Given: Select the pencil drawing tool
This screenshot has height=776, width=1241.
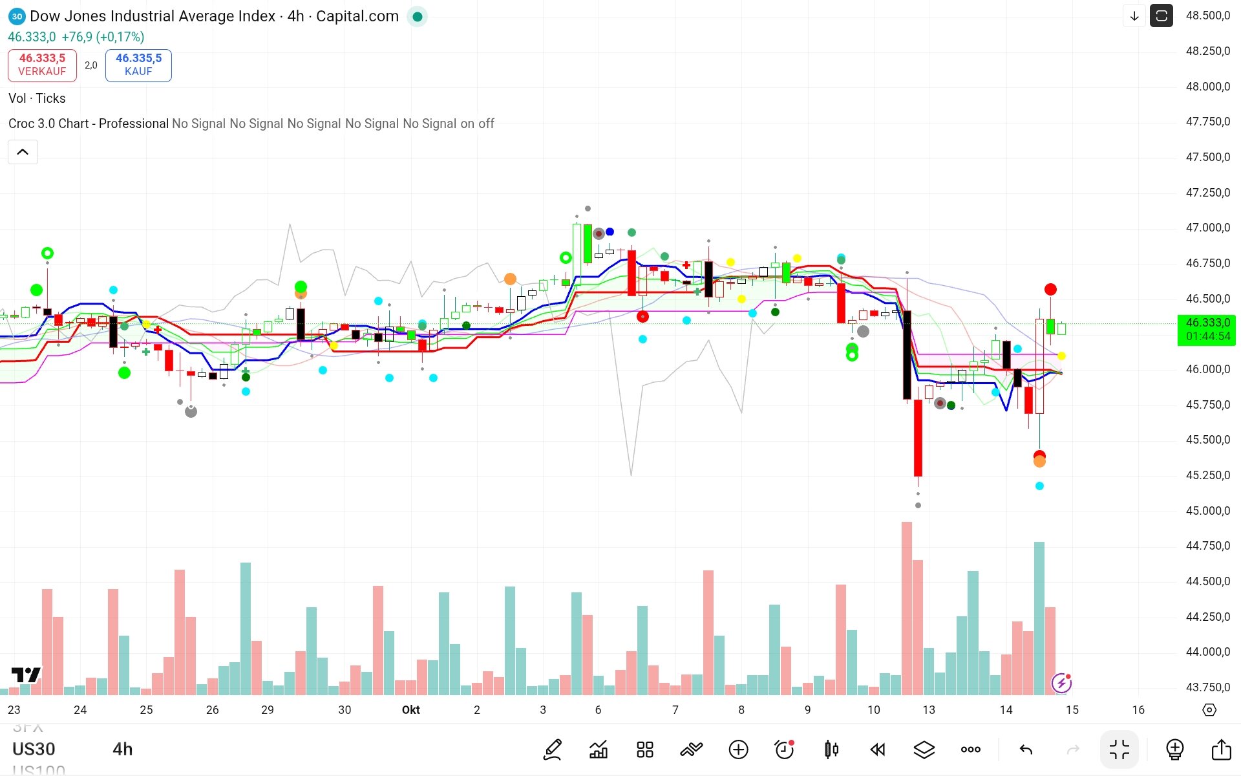Looking at the screenshot, I should 553,749.
